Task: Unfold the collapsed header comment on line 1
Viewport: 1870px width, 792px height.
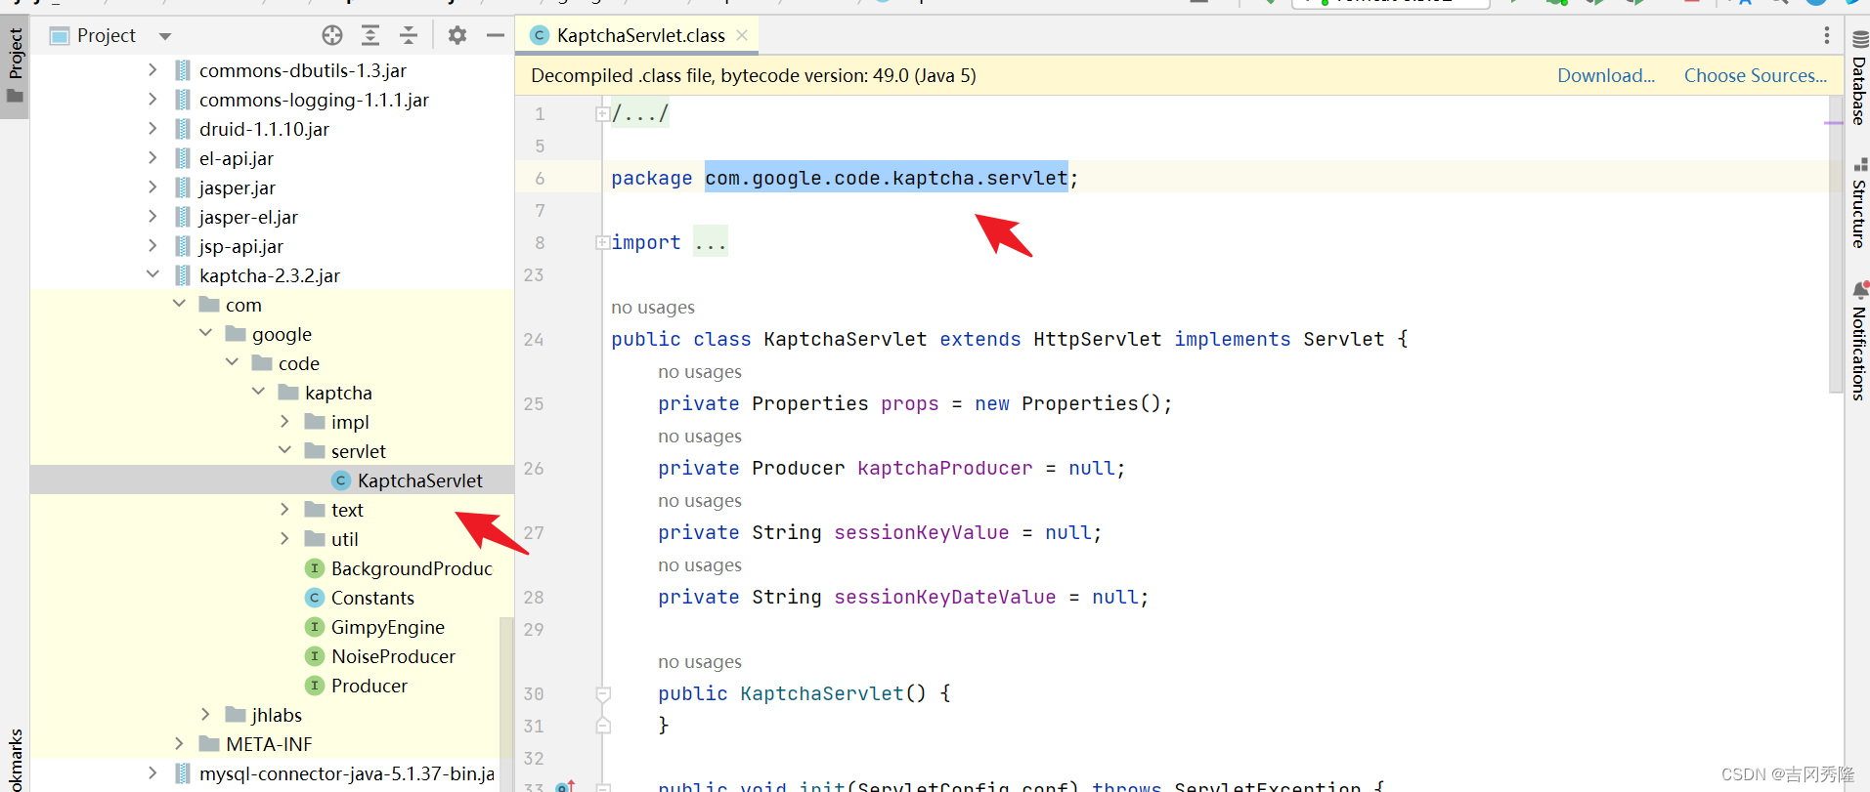Action: pyautogui.click(x=602, y=114)
